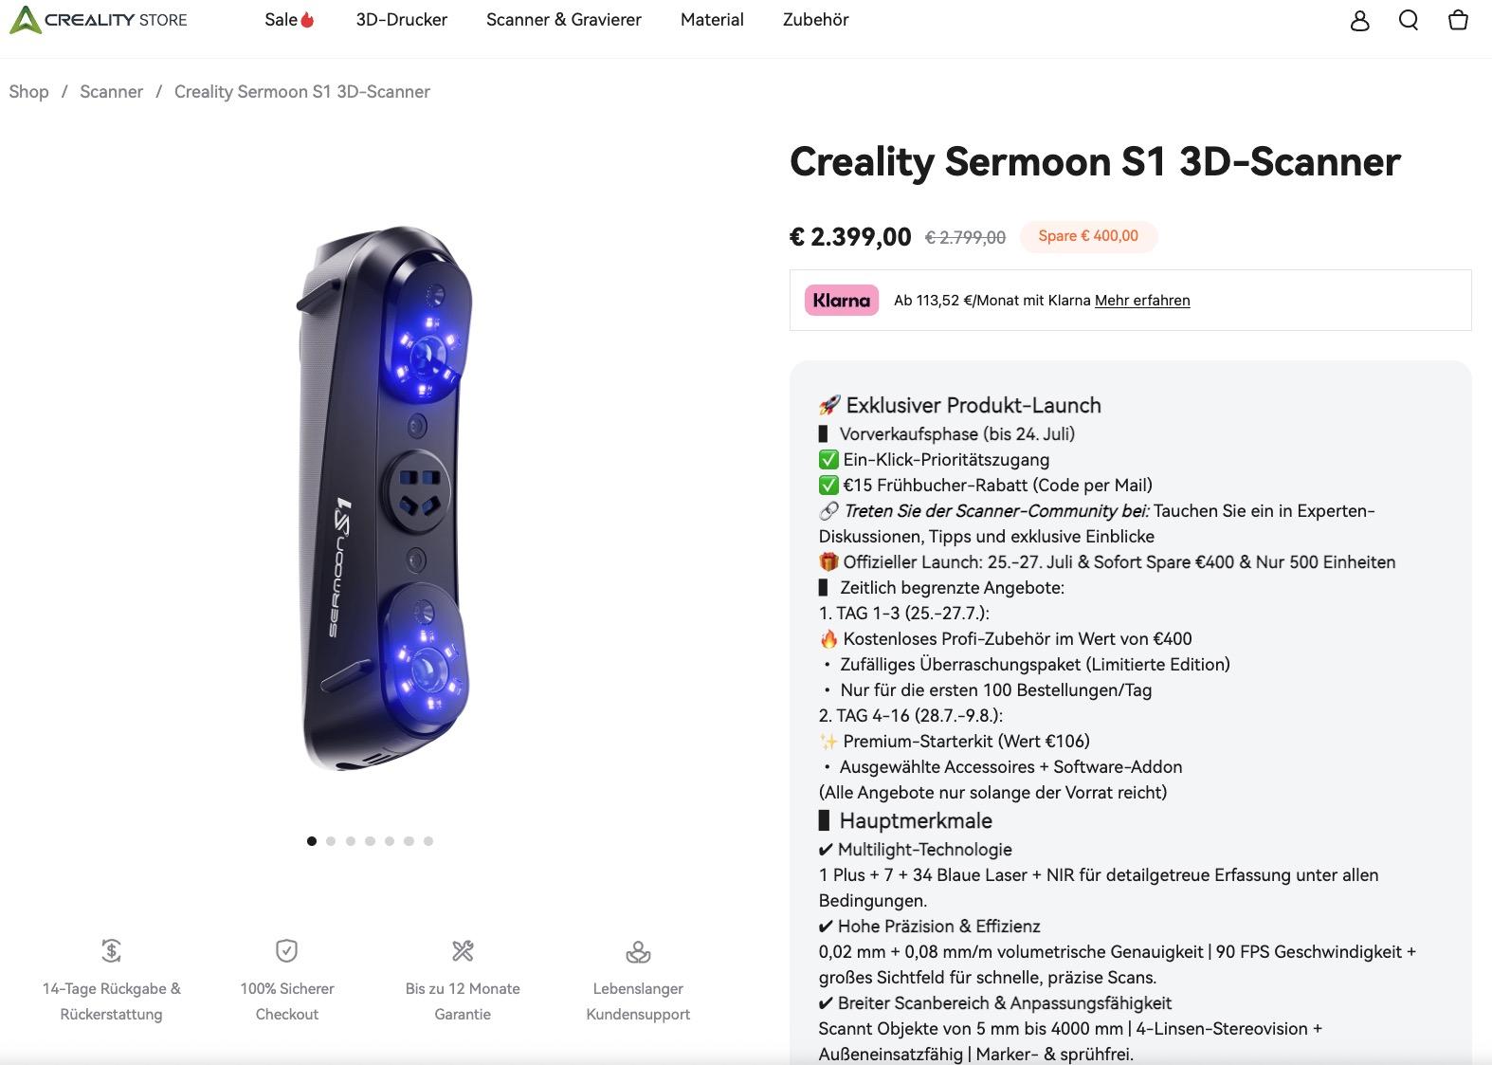Click the Mehr erfahren Klarna link

click(1142, 301)
